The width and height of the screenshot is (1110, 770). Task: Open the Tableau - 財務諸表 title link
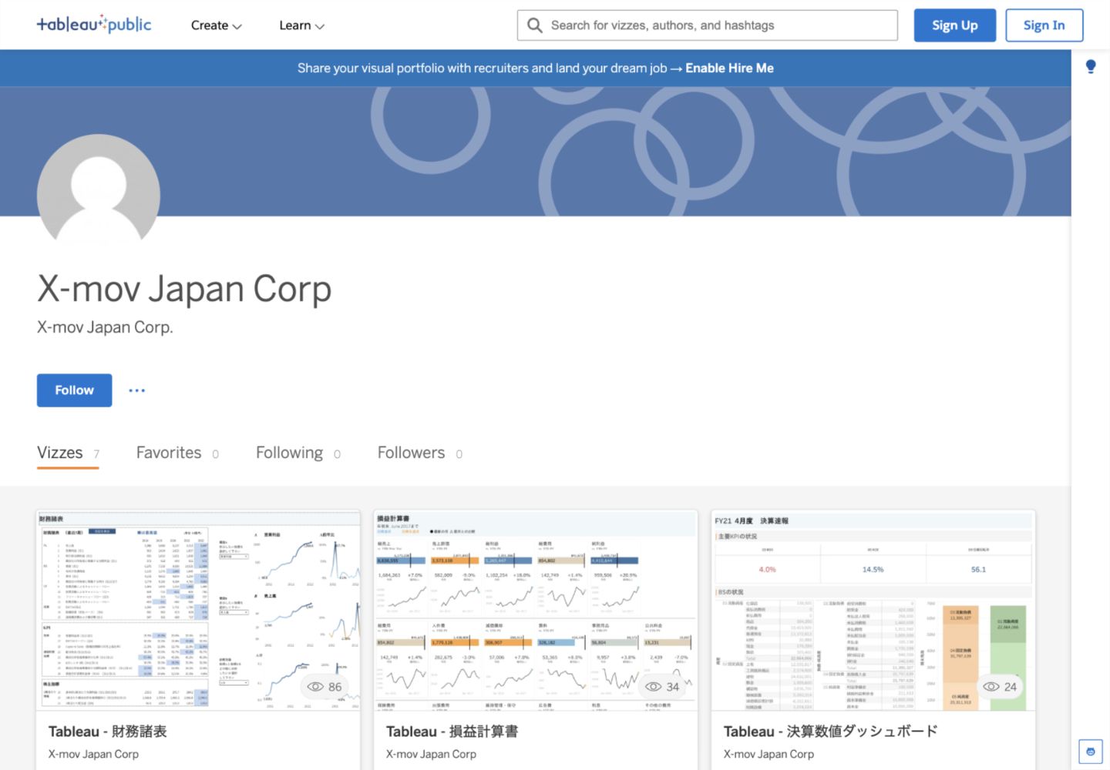click(108, 731)
